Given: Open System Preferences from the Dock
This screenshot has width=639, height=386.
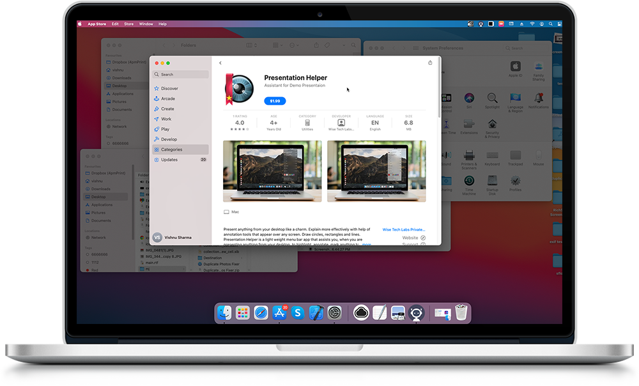Looking at the screenshot, I should coord(335,313).
